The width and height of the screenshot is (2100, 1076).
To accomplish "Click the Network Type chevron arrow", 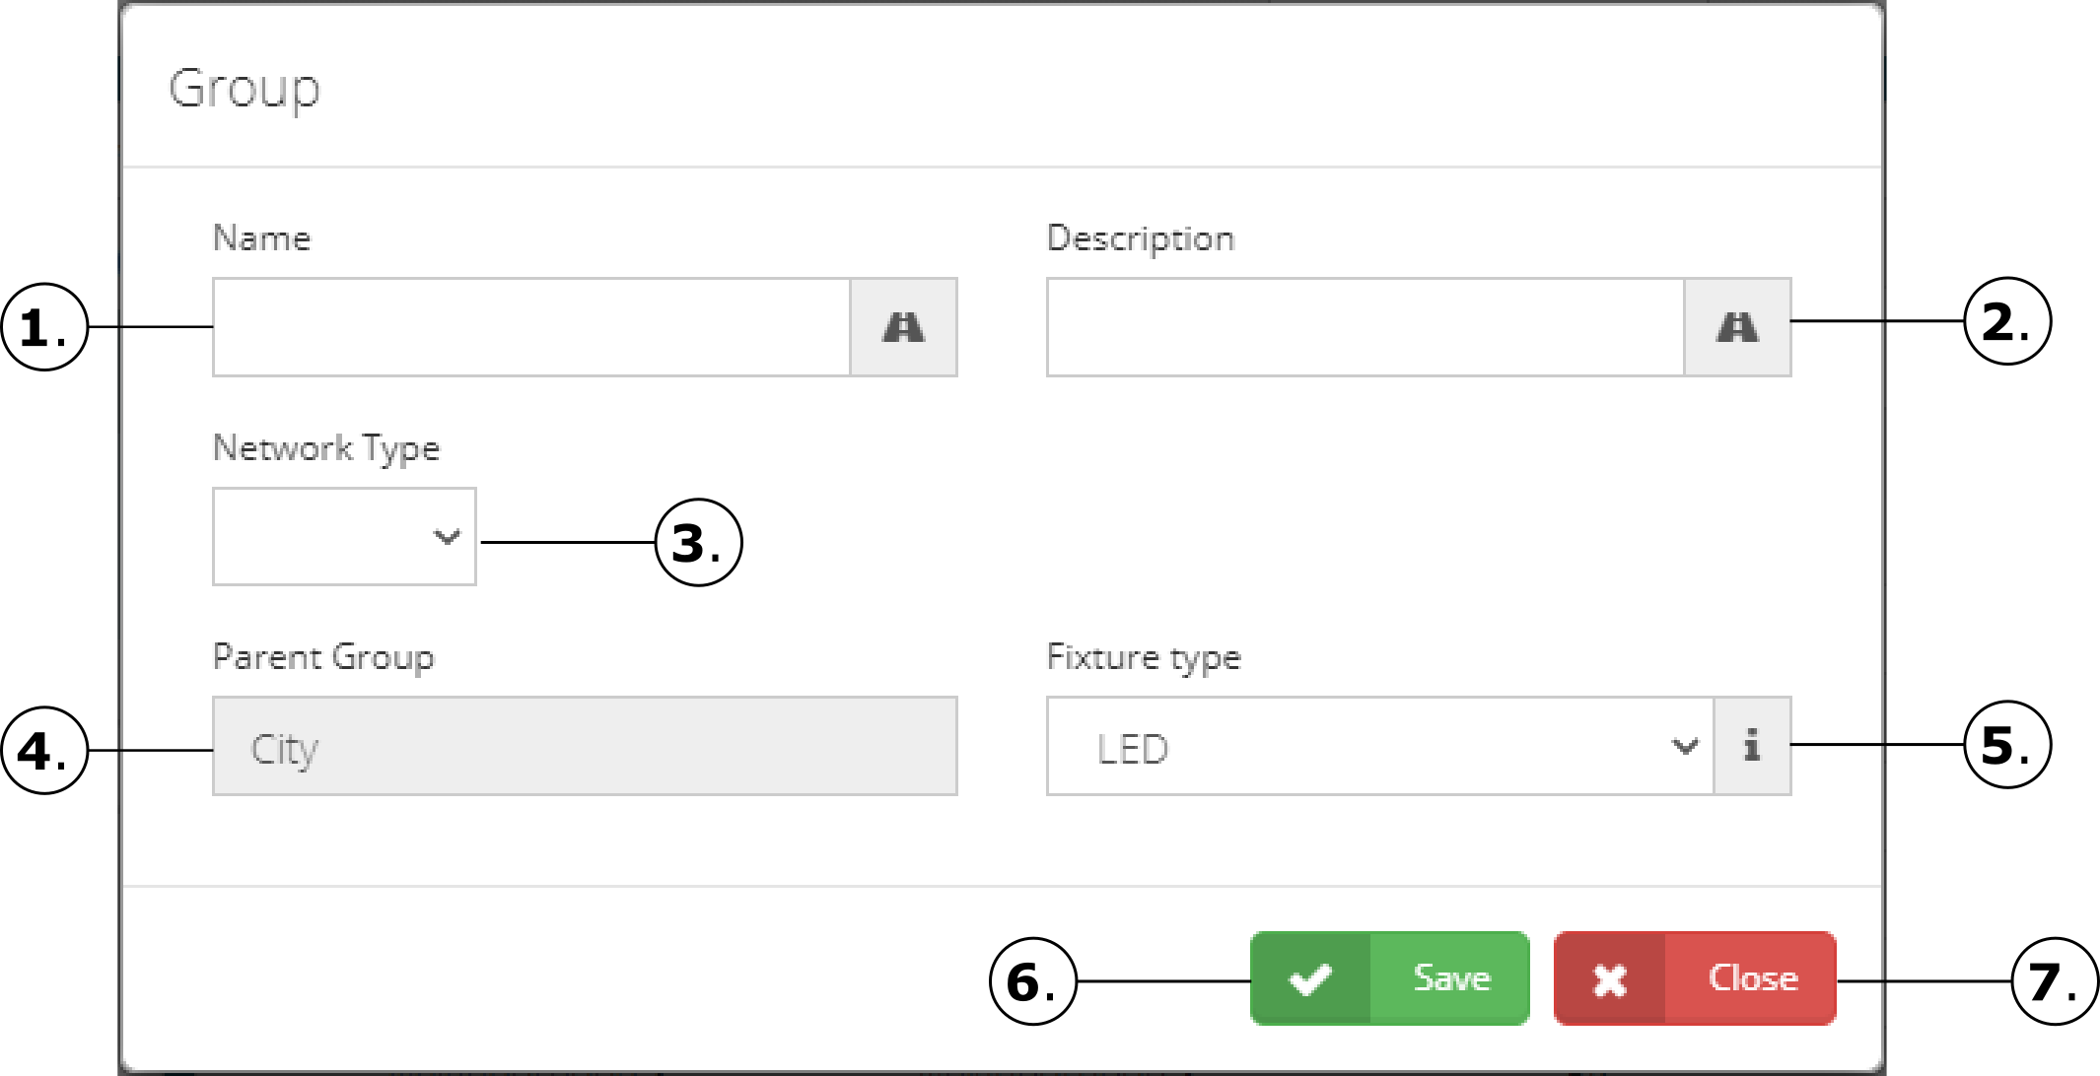I will click(447, 537).
